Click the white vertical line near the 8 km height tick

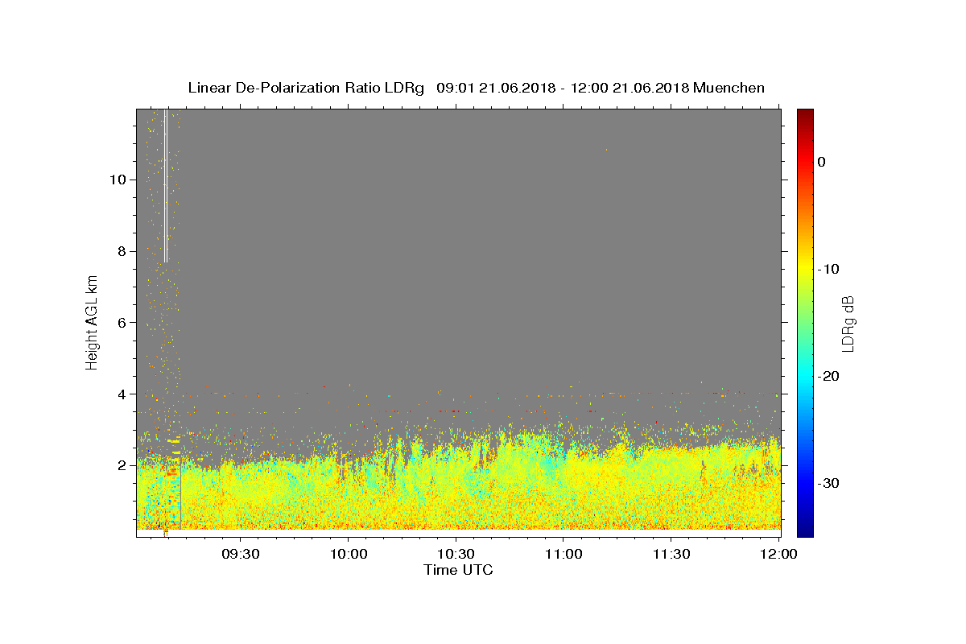166,185
